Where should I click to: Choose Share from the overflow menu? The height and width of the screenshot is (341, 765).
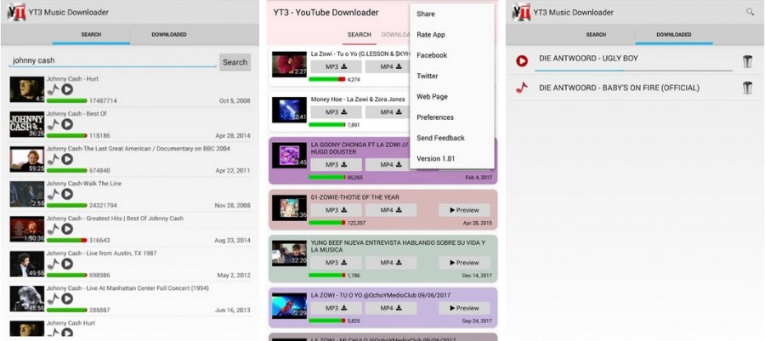tap(452, 14)
